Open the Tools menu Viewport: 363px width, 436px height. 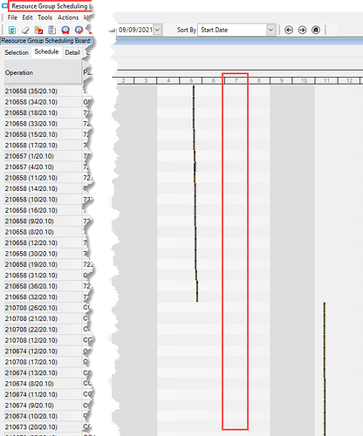45,17
